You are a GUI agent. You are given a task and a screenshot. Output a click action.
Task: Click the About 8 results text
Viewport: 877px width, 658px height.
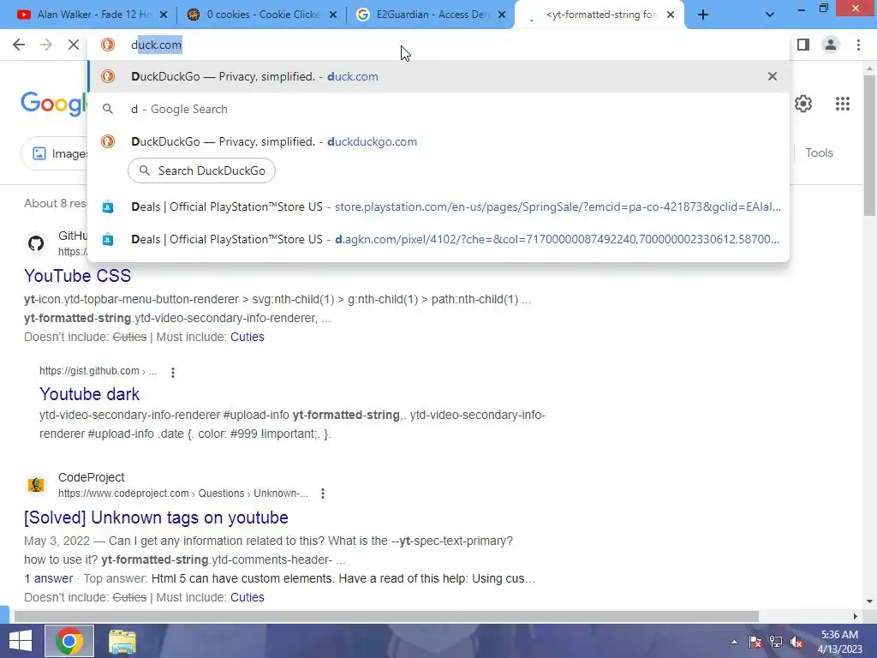point(56,204)
